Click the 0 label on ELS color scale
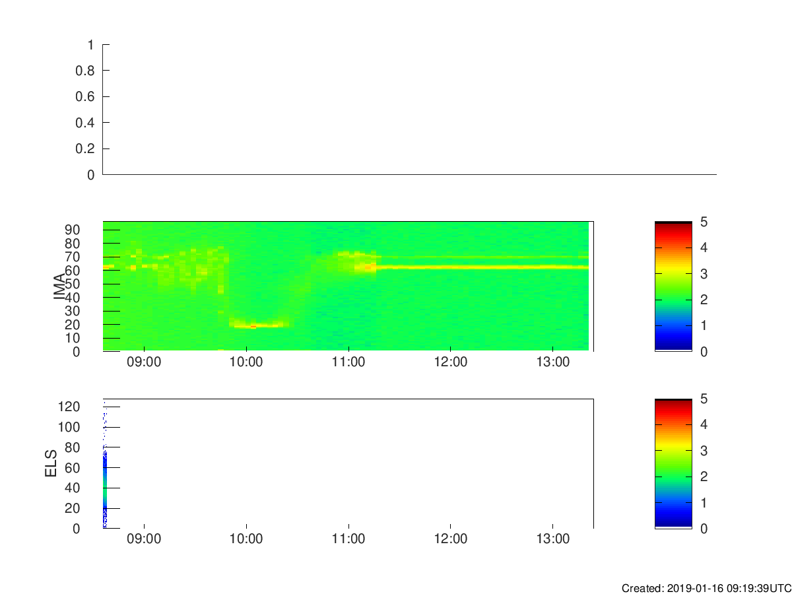 pos(704,529)
